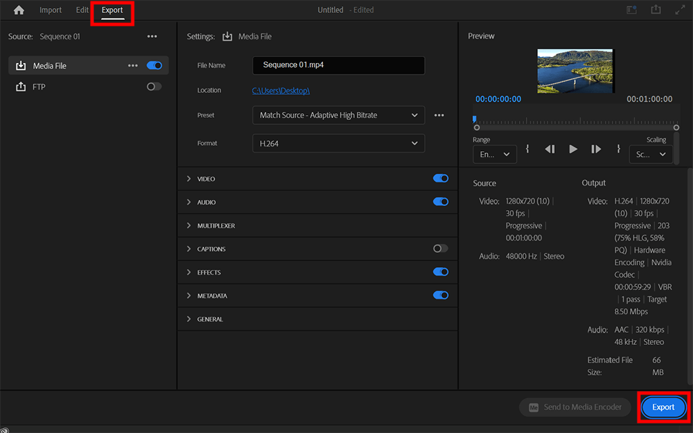Image resolution: width=693 pixels, height=433 pixels.
Task: Expand preview to fullscreen with diagonal arrows icon
Action: click(679, 9)
